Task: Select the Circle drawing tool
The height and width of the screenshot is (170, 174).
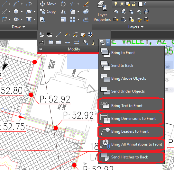Action: pos(16,12)
